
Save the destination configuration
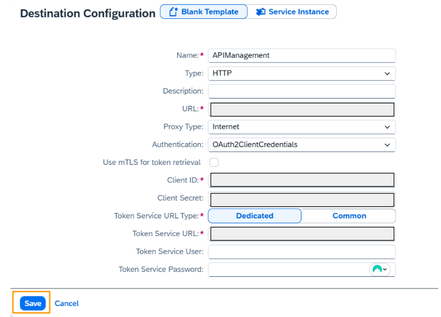tap(33, 303)
